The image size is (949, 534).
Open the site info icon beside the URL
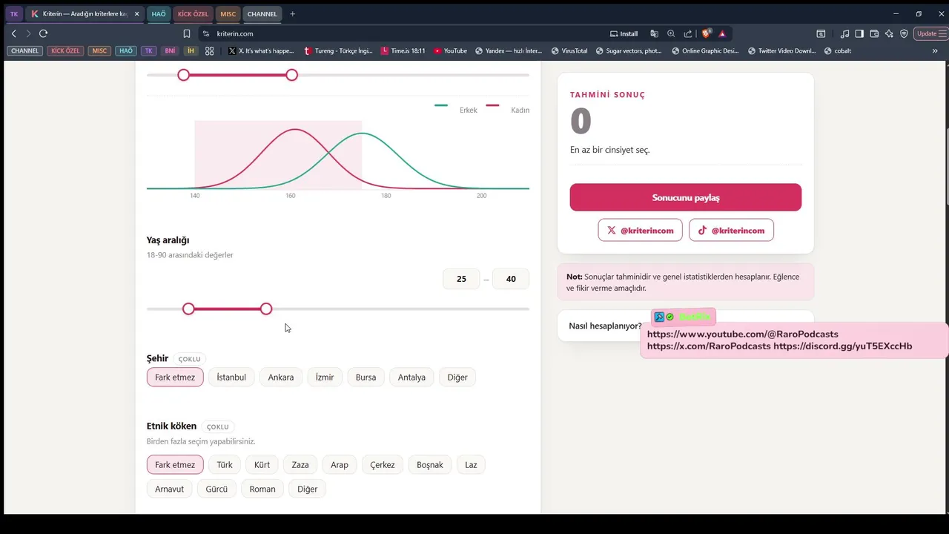click(x=206, y=33)
